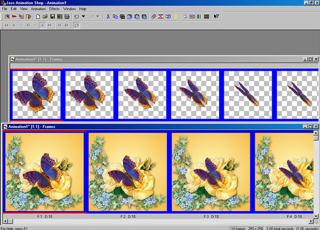Select frame F:2 in Animation1
This screenshot has height=230, width=320.
(128, 172)
